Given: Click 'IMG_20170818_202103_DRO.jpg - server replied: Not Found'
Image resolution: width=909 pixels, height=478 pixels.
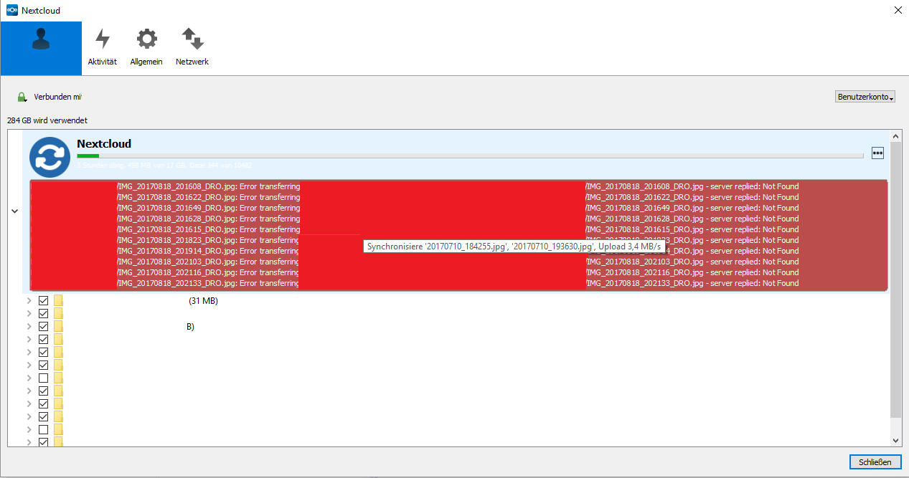Looking at the screenshot, I should [692, 262].
